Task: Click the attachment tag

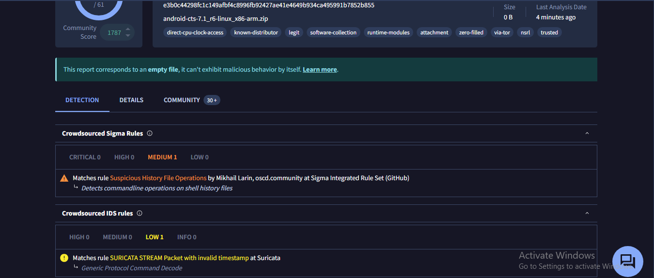Action: click(x=434, y=32)
